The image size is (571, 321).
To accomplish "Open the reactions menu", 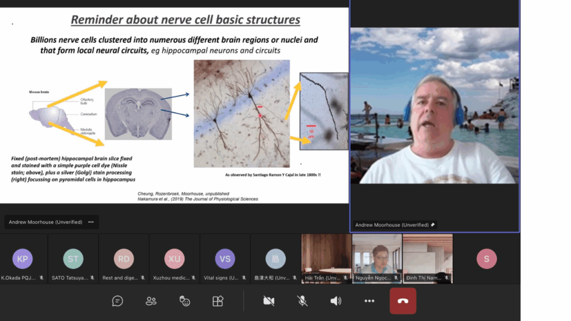I will point(185,301).
